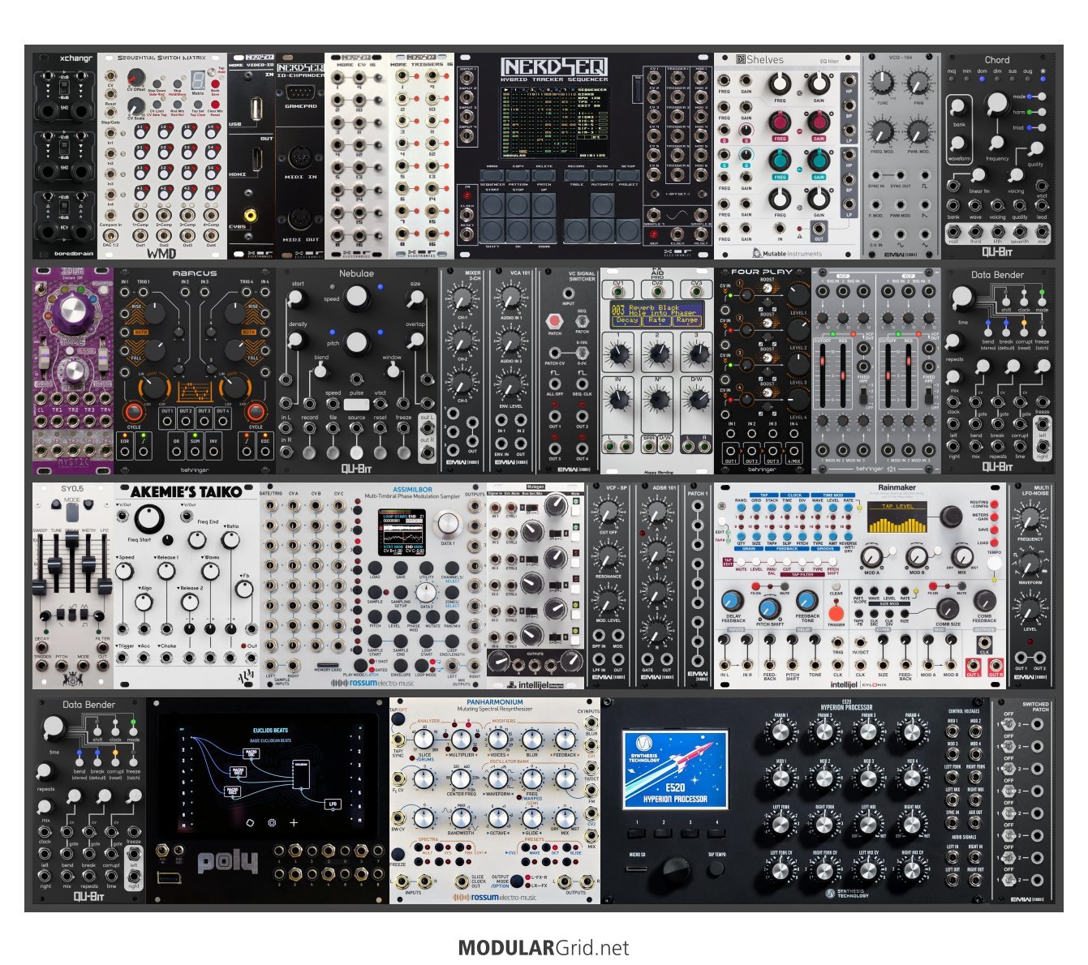Click the LEVEL 1 knob on Four Play
Image resolution: width=1088 pixels, height=965 pixels.
click(798, 295)
